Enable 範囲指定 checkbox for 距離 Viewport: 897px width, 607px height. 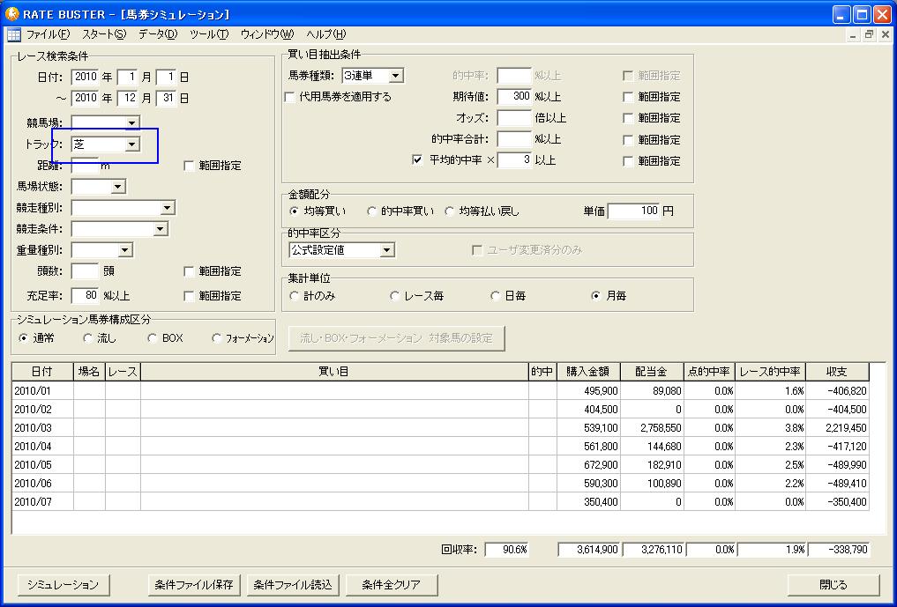tap(189, 166)
